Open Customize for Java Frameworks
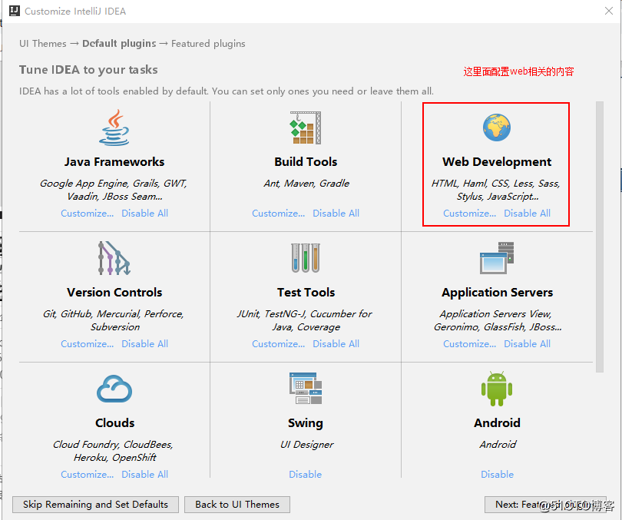622x520 pixels. pos(88,213)
